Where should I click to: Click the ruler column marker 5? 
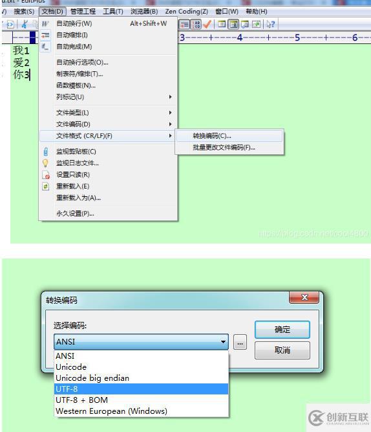coord(297,38)
